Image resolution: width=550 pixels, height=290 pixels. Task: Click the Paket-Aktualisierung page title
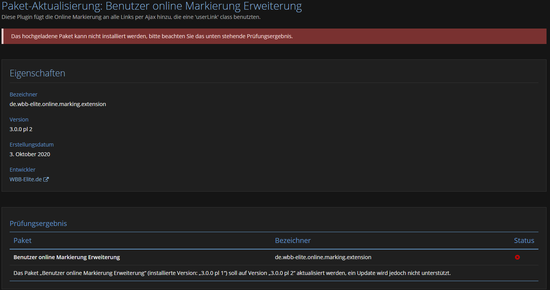152,6
